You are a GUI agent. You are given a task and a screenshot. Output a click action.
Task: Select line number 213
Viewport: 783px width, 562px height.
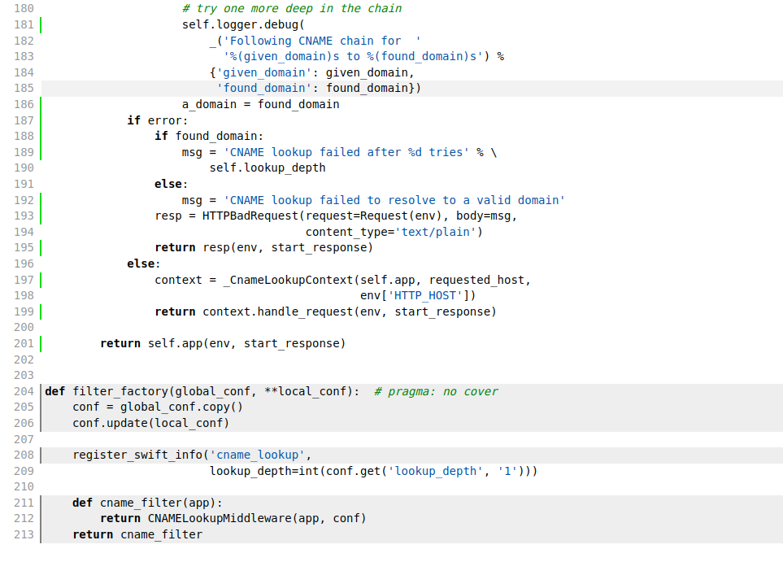coord(24,535)
